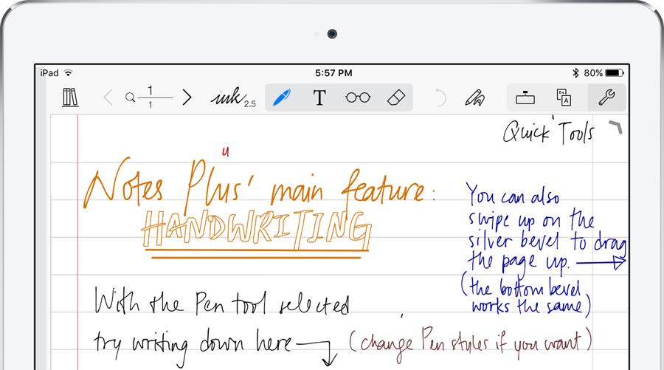This screenshot has height=370, width=664.
Task: Tap the blue 'You can also' note
Action: (x=513, y=195)
